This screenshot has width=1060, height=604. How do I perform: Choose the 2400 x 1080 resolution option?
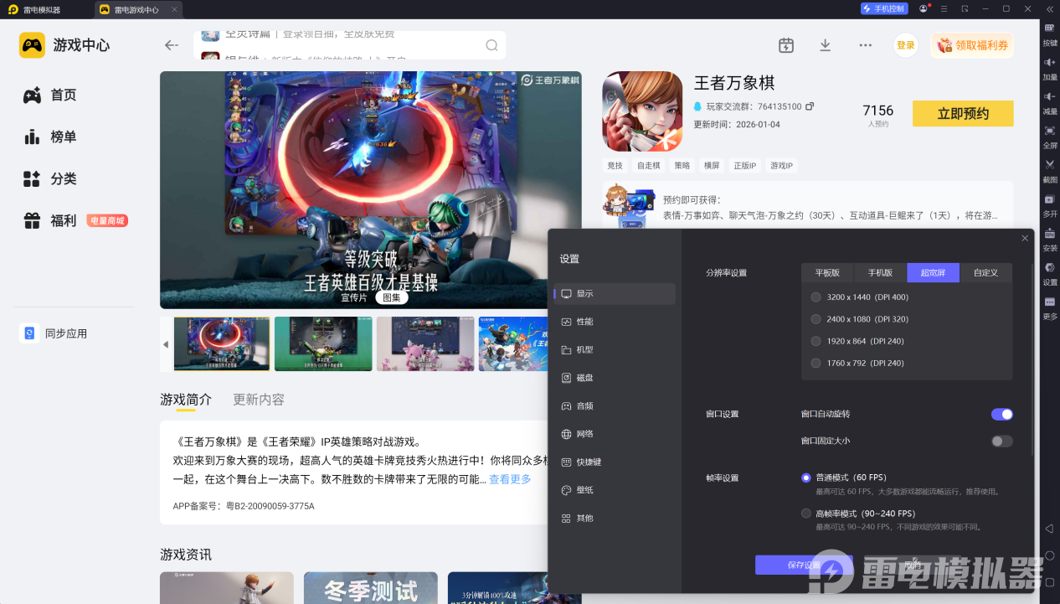pyautogui.click(x=816, y=319)
